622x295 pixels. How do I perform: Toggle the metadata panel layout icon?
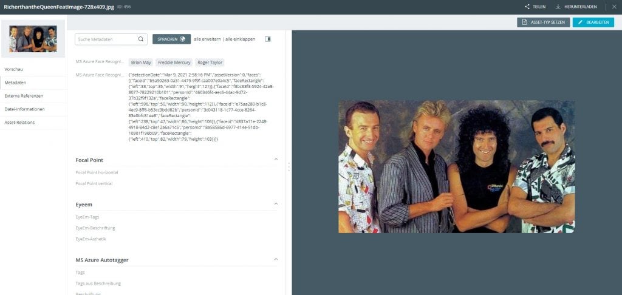pos(268,39)
